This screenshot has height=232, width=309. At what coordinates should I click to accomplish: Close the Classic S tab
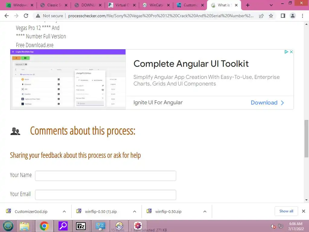66,5
